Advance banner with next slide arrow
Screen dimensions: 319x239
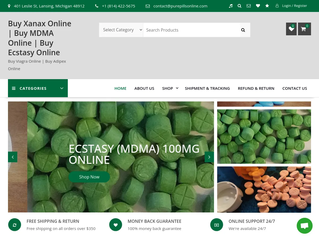[209, 157]
